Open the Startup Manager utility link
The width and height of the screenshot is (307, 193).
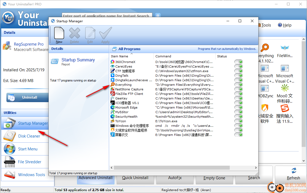pos(33,123)
